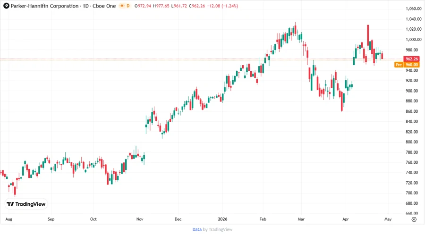Click the Parker-Hannifin symbol logo icon

[x=6, y=6]
